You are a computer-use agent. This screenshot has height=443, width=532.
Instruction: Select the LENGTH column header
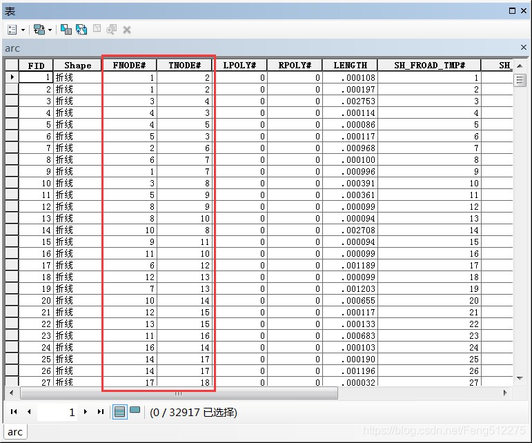click(x=350, y=66)
